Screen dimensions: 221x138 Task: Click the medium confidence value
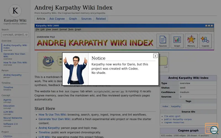click(184, 92)
